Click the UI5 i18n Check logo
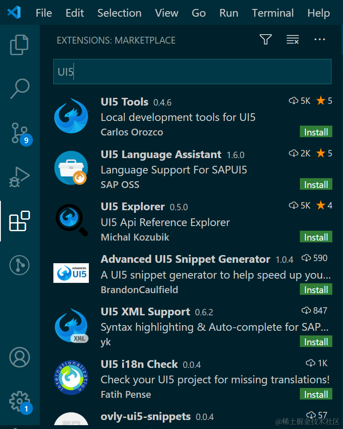Screen dimensions: 343x429 [71, 378]
